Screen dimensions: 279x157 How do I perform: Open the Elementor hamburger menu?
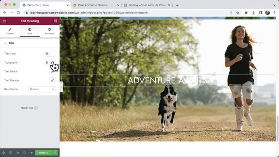tap(4, 21)
